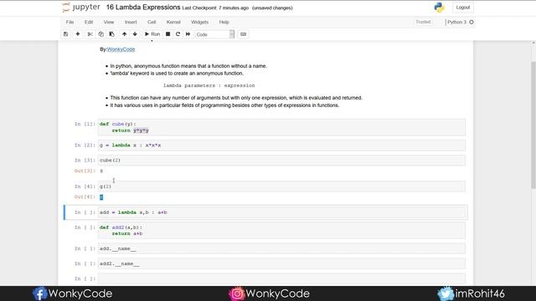536x301 pixels.
Task: Click the save and checkpoint icon
Action: (65, 34)
